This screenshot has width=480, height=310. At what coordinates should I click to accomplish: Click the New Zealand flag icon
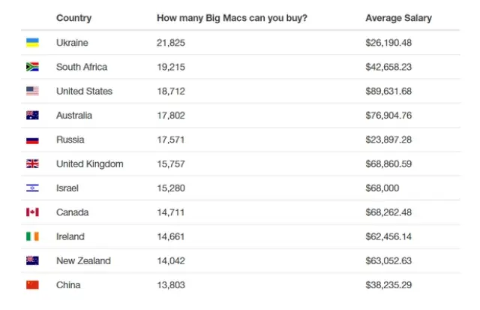click(32, 260)
